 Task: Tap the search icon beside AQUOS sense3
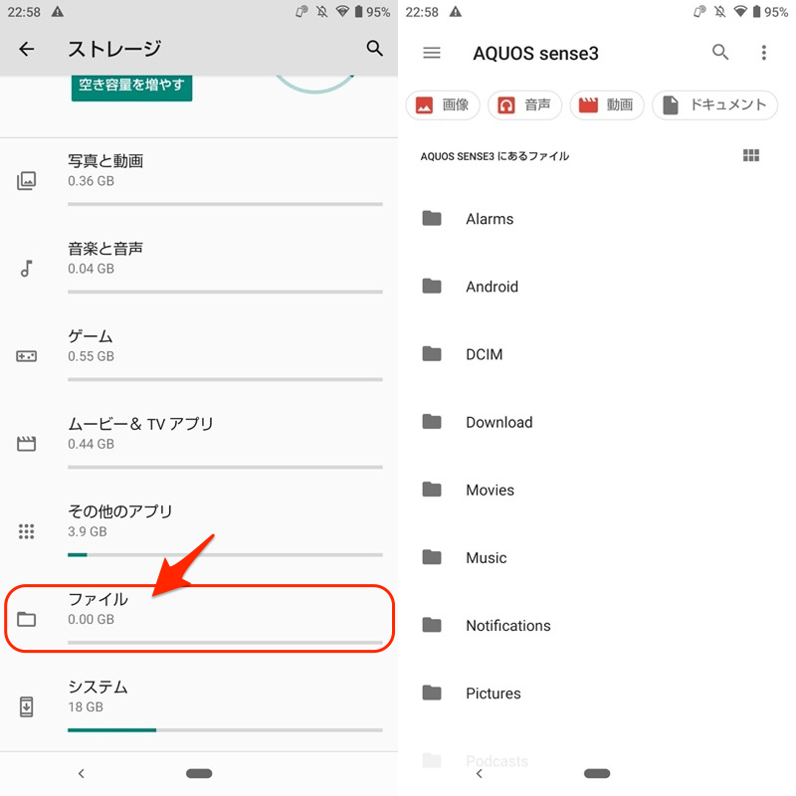(720, 53)
